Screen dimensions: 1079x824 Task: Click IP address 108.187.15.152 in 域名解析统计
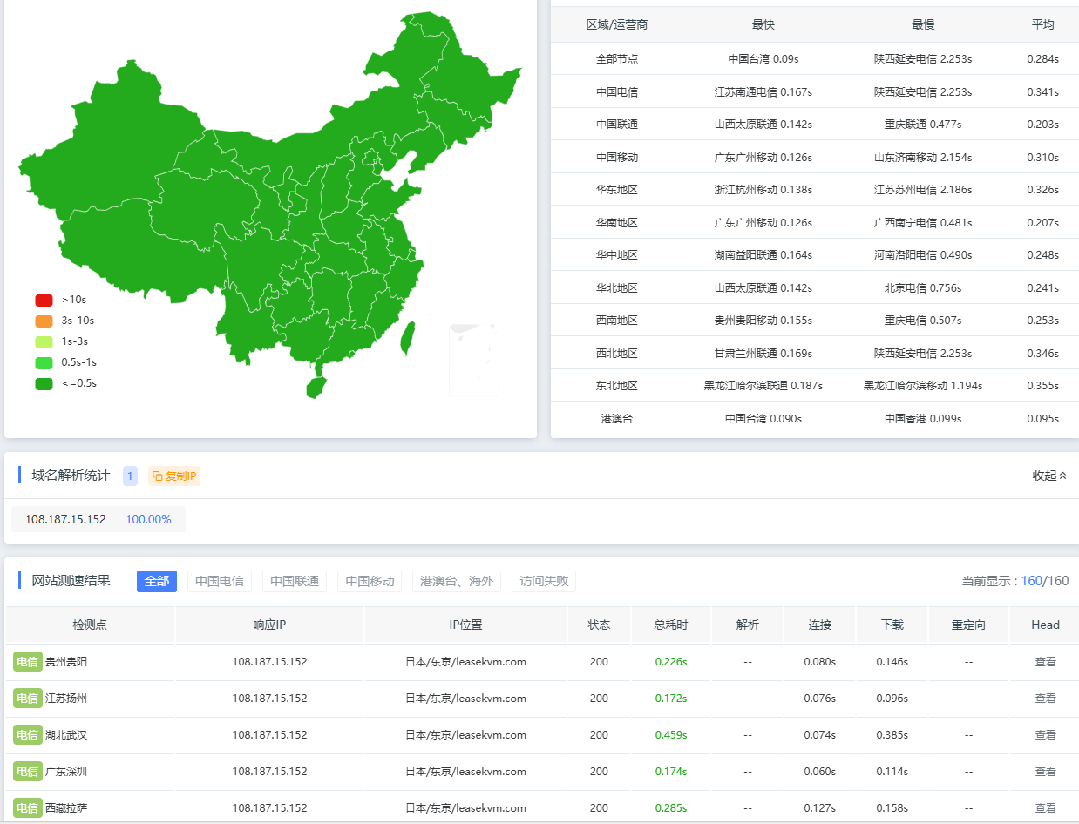click(x=65, y=519)
